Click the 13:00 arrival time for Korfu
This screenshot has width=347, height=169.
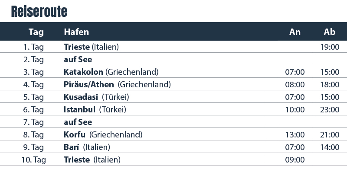295,135
